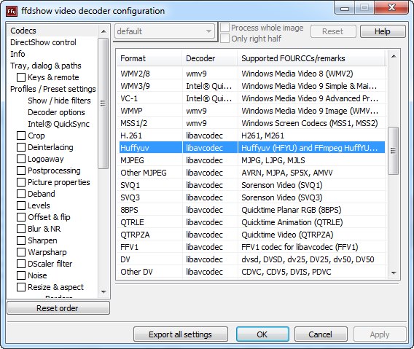
Task: Turn on Postprocessing checkbox
Action: pyautogui.click(x=21, y=170)
